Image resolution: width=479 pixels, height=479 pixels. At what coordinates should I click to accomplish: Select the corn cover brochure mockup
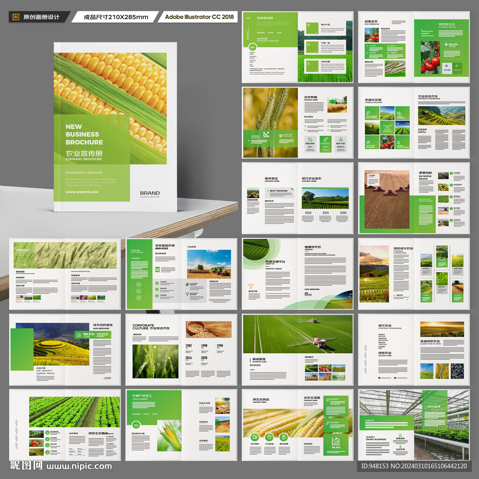click(115, 127)
